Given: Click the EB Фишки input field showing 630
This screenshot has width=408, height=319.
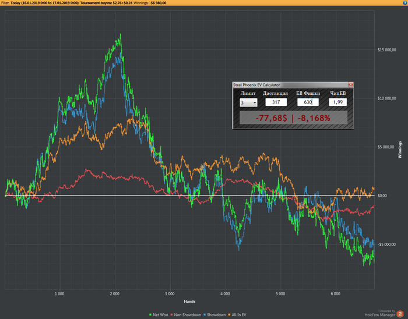Looking at the screenshot, I should (x=308, y=102).
